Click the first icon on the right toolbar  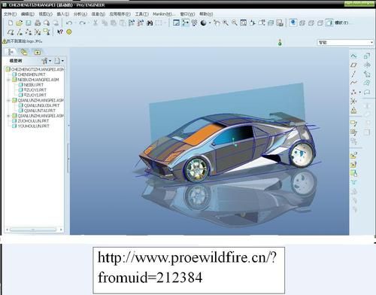pos(353,56)
